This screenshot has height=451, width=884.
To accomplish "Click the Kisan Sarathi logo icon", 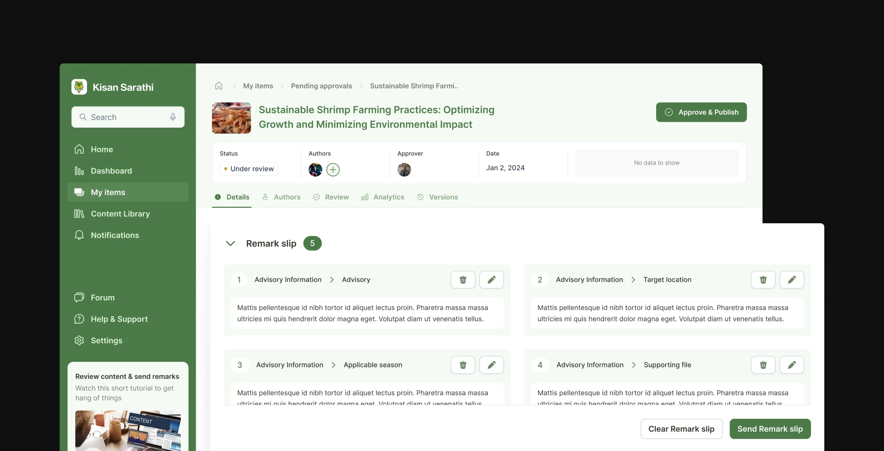I will [79, 87].
